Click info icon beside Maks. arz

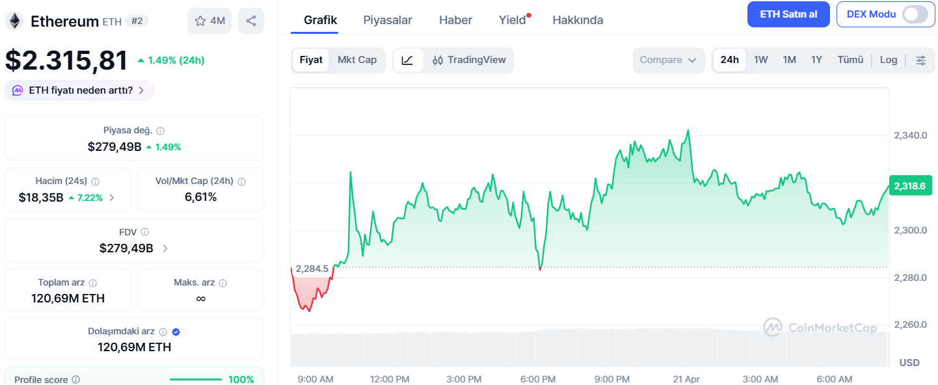tap(223, 283)
